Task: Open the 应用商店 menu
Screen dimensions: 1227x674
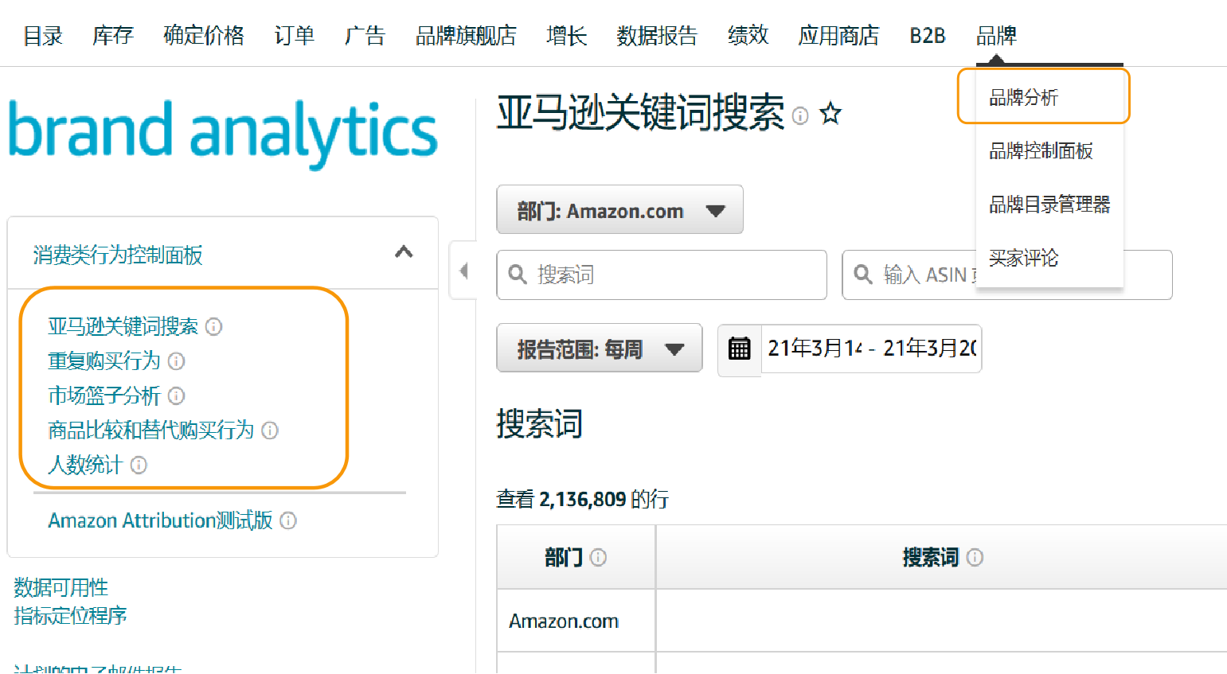Action: (838, 36)
